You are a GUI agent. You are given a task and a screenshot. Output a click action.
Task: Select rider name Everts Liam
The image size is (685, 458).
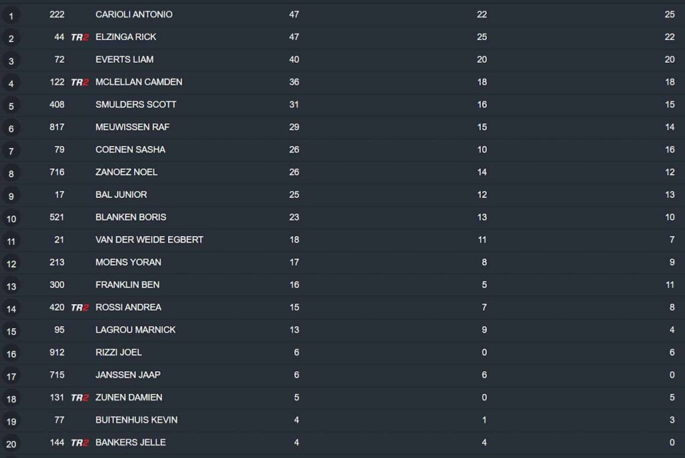coord(124,60)
